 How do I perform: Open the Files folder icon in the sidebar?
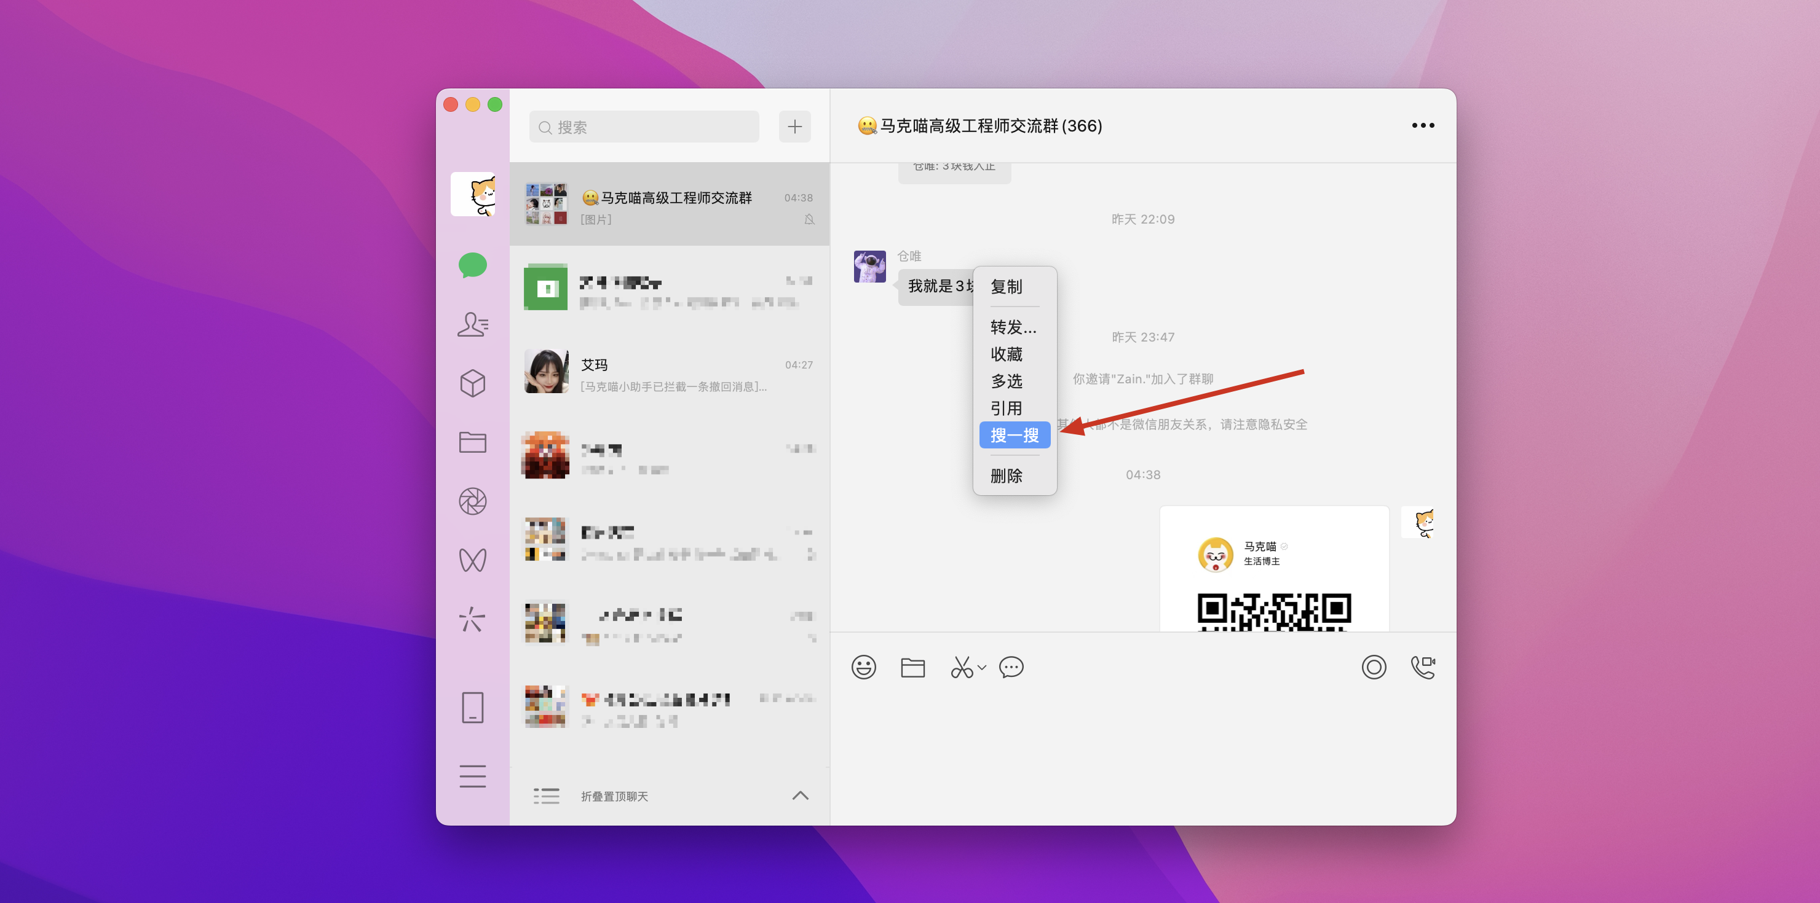(x=472, y=442)
